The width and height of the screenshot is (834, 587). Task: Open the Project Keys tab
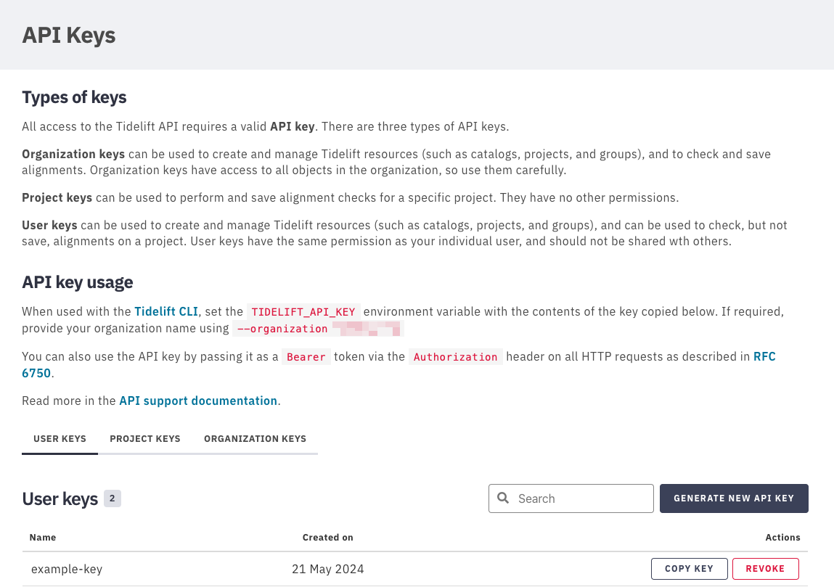coord(145,439)
